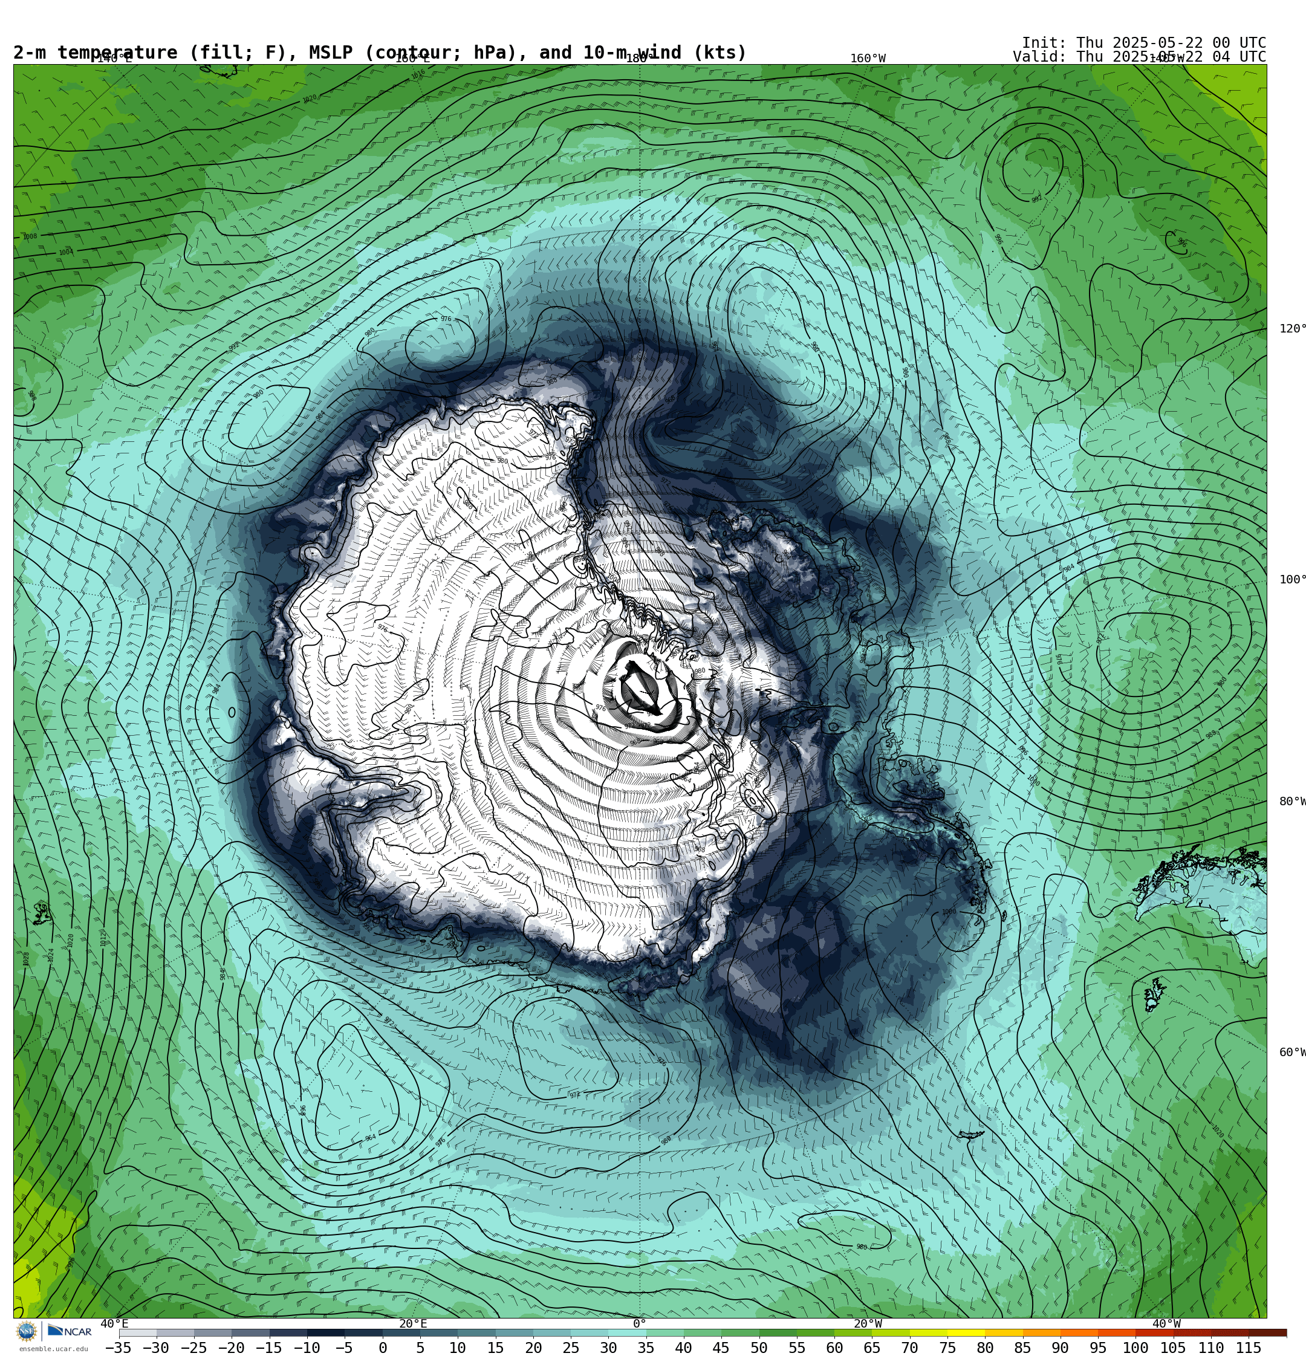Image resolution: width=1306 pixels, height=1356 pixels.
Task: Click the 20°W longitude label at bottom
Action: (868, 1323)
